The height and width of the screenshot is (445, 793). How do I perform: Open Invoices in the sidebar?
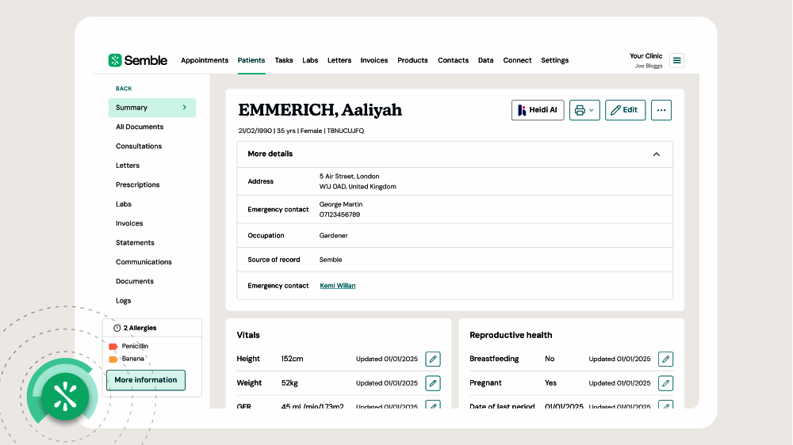[x=129, y=223]
